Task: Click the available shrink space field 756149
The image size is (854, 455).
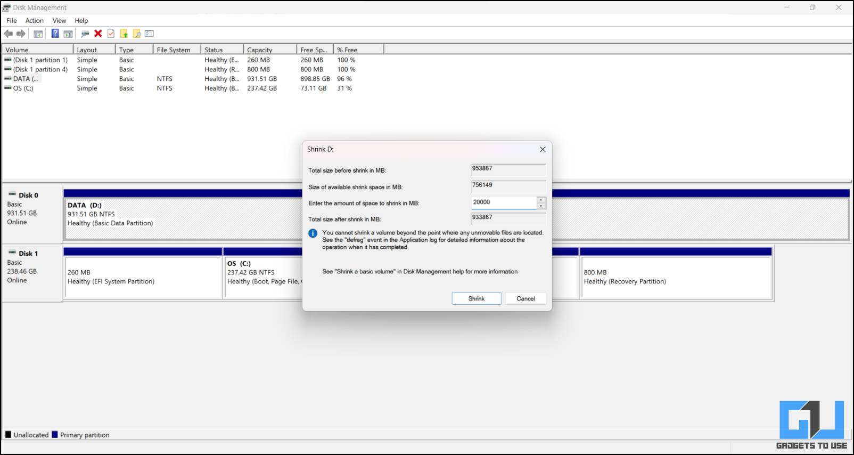Action: click(x=508, y=186)
